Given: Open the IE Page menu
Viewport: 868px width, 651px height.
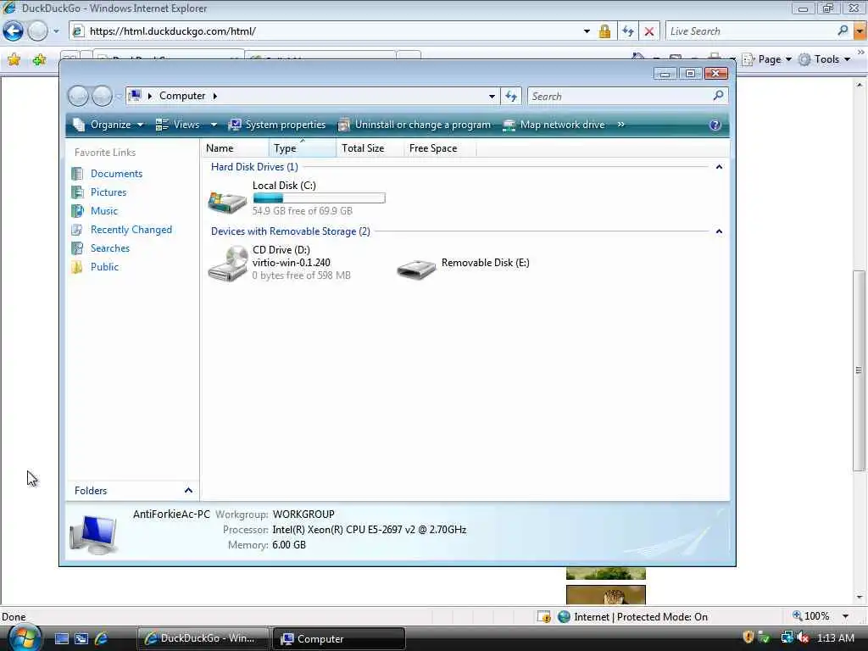Looking at the screenshot, I should click(767, 59).
